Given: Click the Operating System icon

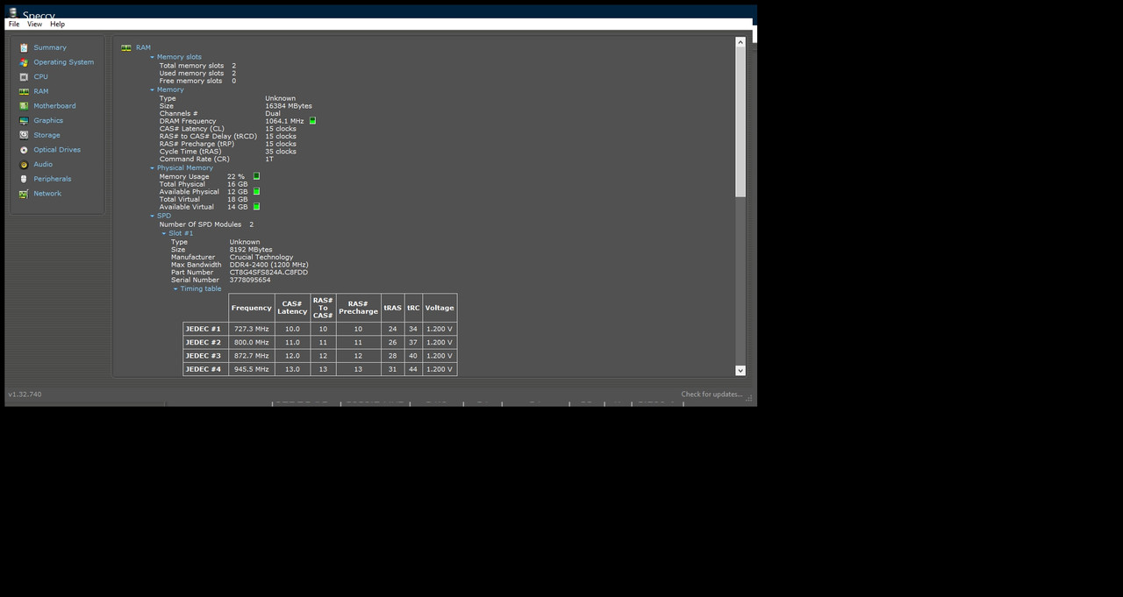Looking at the screenshot, I should click(24, 62).
